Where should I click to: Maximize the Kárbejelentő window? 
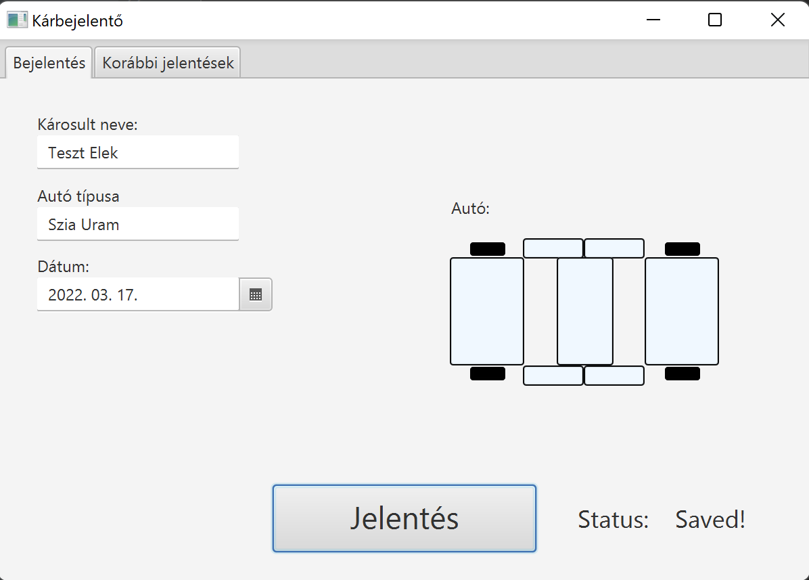point(714,20)
